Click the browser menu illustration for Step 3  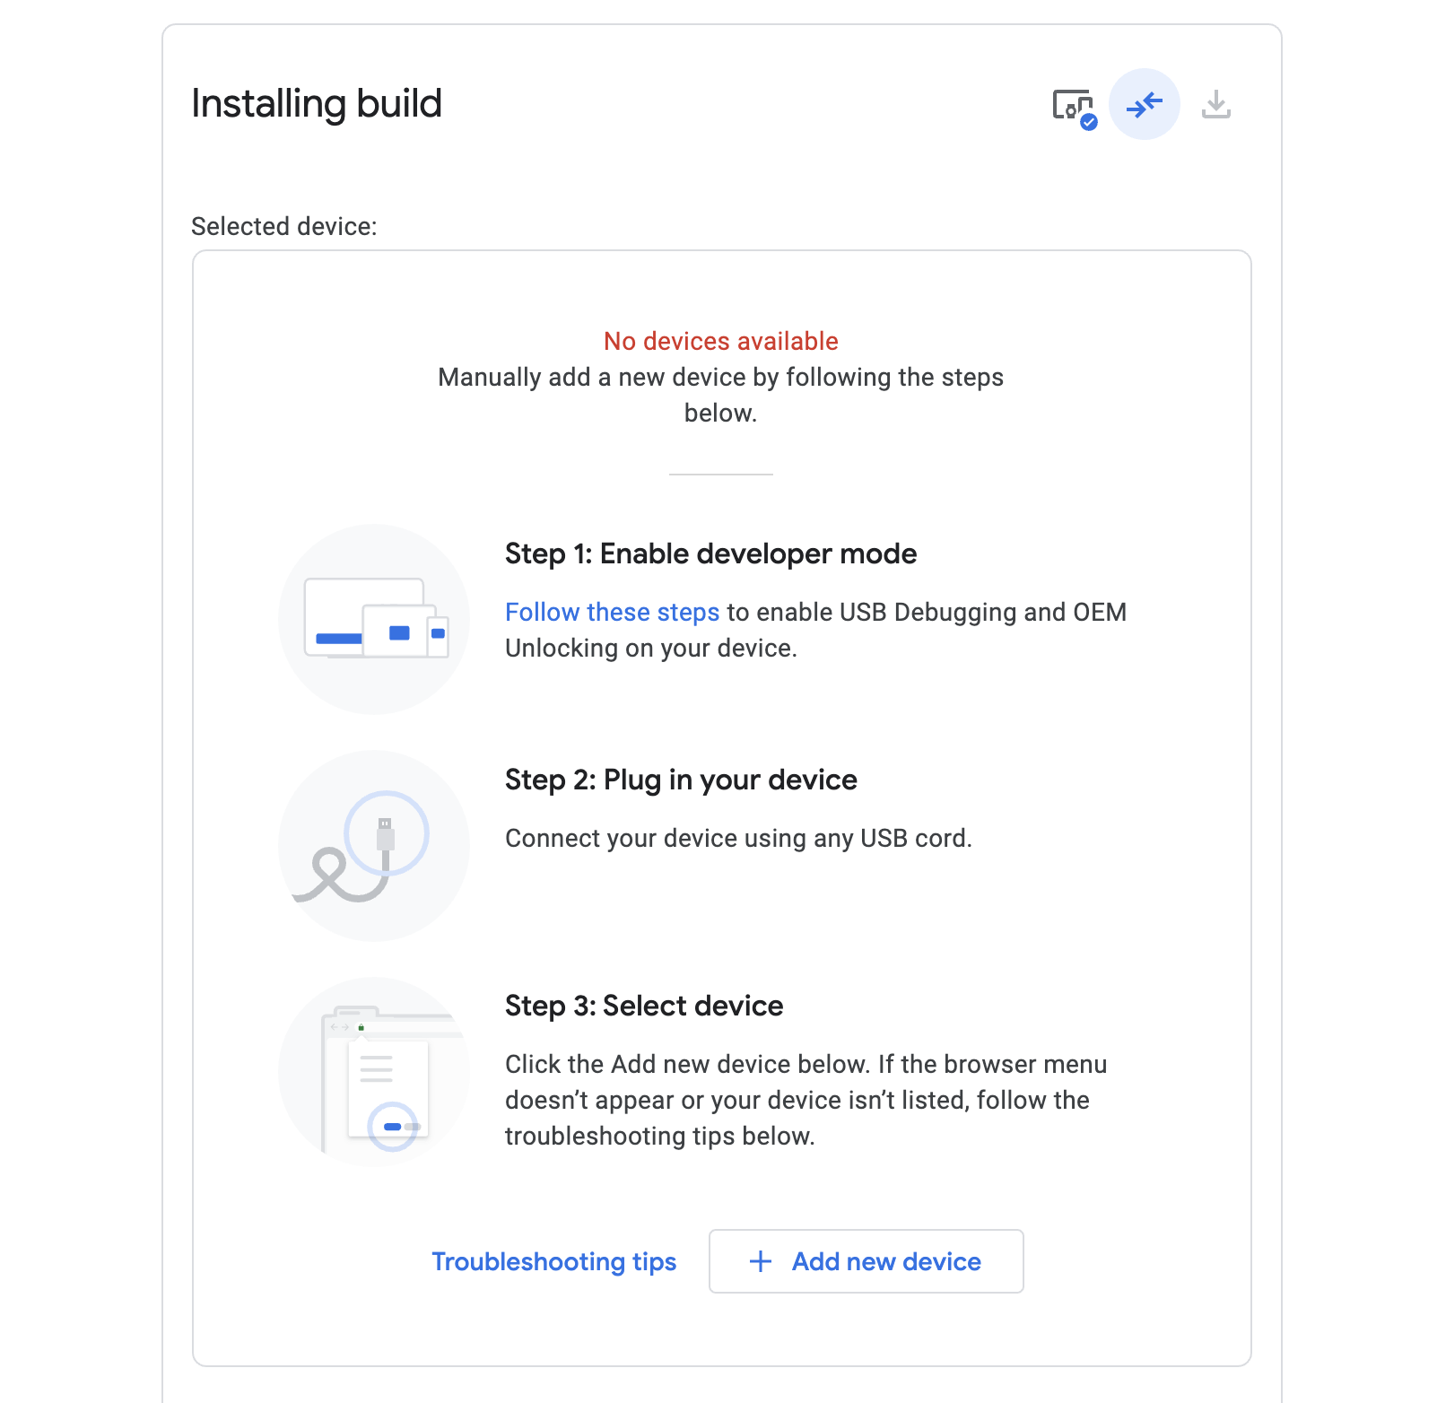pyautogui.click(x=374, y=1072)
